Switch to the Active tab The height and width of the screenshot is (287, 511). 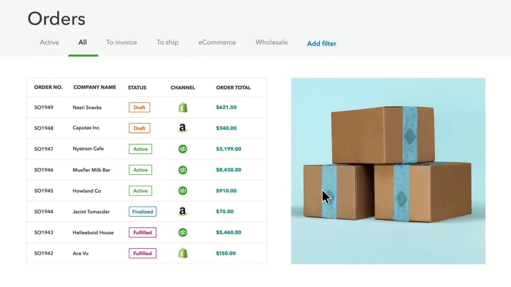[x=49, y=42]
